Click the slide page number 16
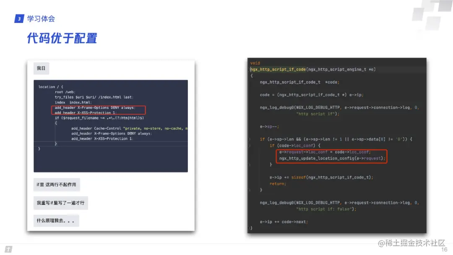The image size is (453, 255). pos(444,250)
